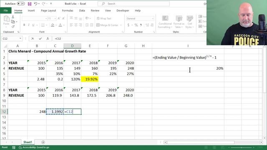Click the Font Color letter A icon
The image size is (267, 150).
tap(60, 25)
